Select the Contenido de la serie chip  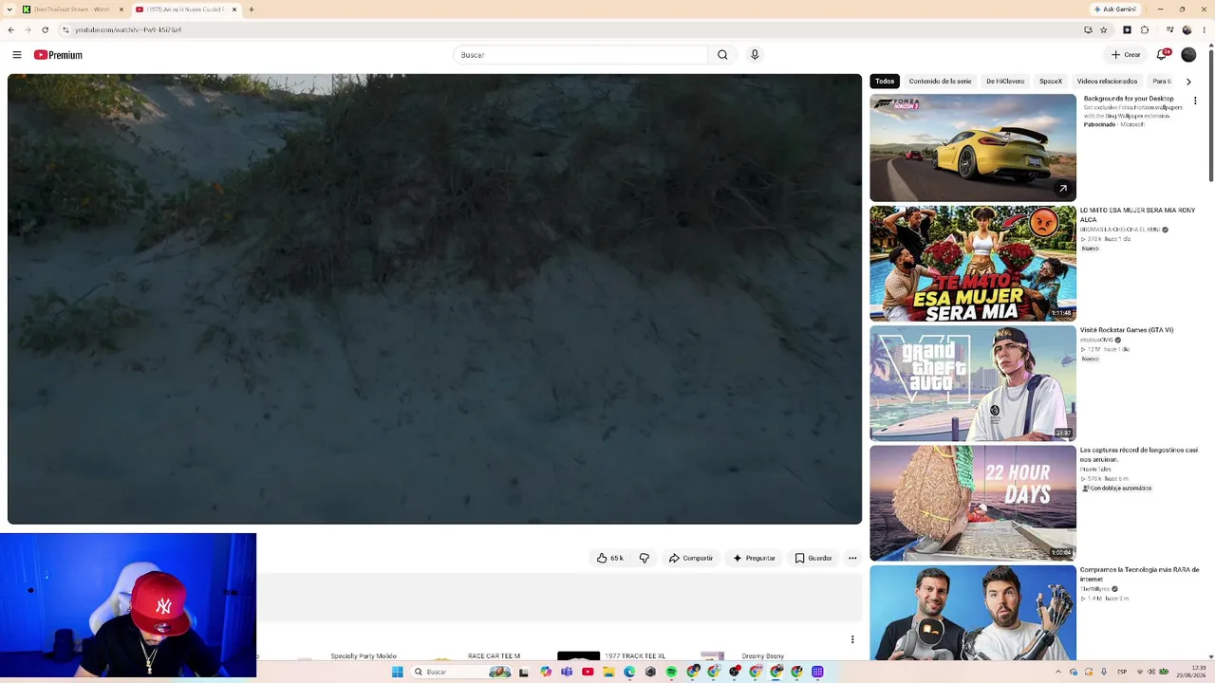point(940,82)
